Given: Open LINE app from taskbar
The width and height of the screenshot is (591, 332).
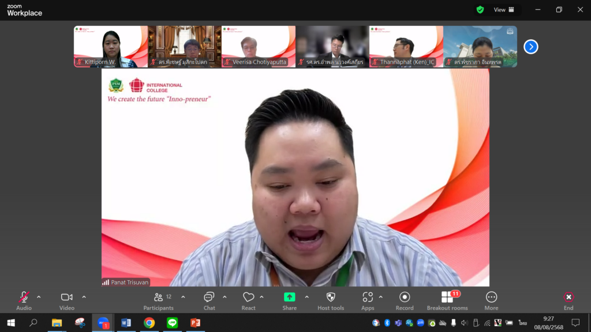Looking at the screenshot, I should click(172, 323).
